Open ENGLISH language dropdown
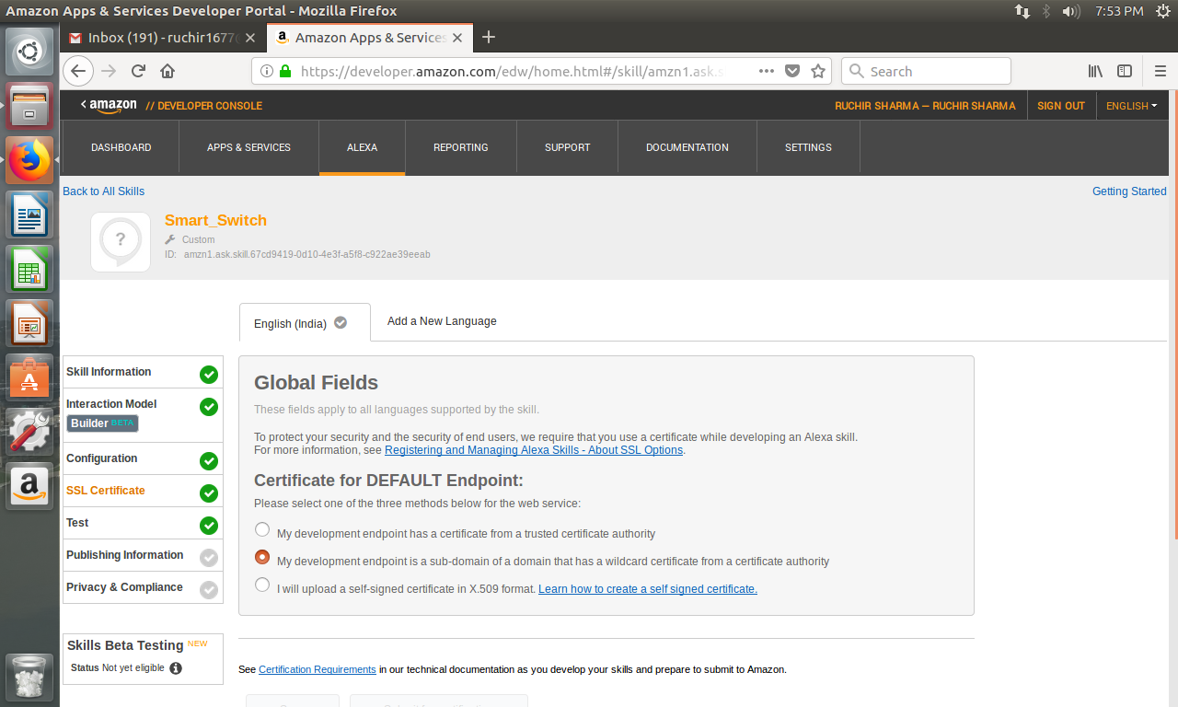 click(1132, 106)
